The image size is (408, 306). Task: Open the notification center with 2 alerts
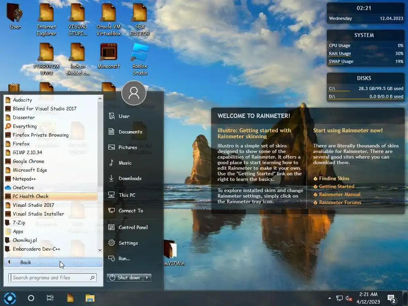(x=391, y=299)
